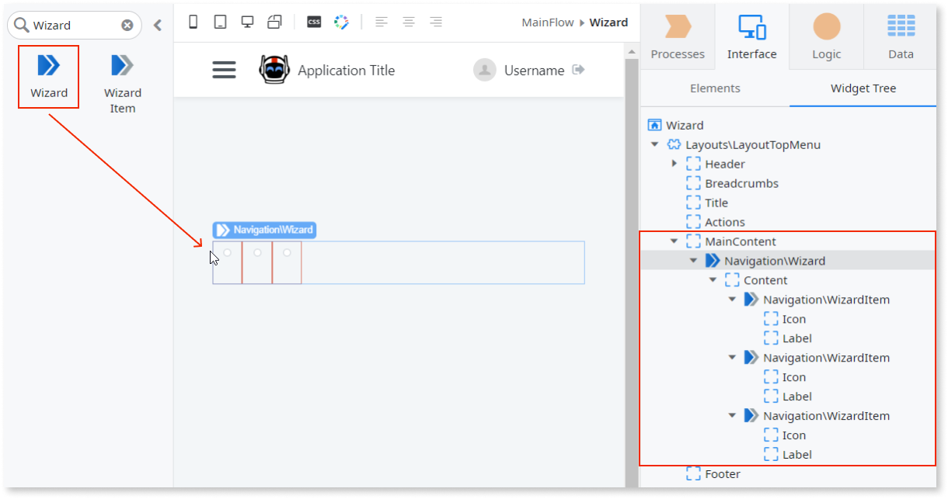Open the Logic panel
This screenshot has height=499, width=948.
(x=825, y=37)
